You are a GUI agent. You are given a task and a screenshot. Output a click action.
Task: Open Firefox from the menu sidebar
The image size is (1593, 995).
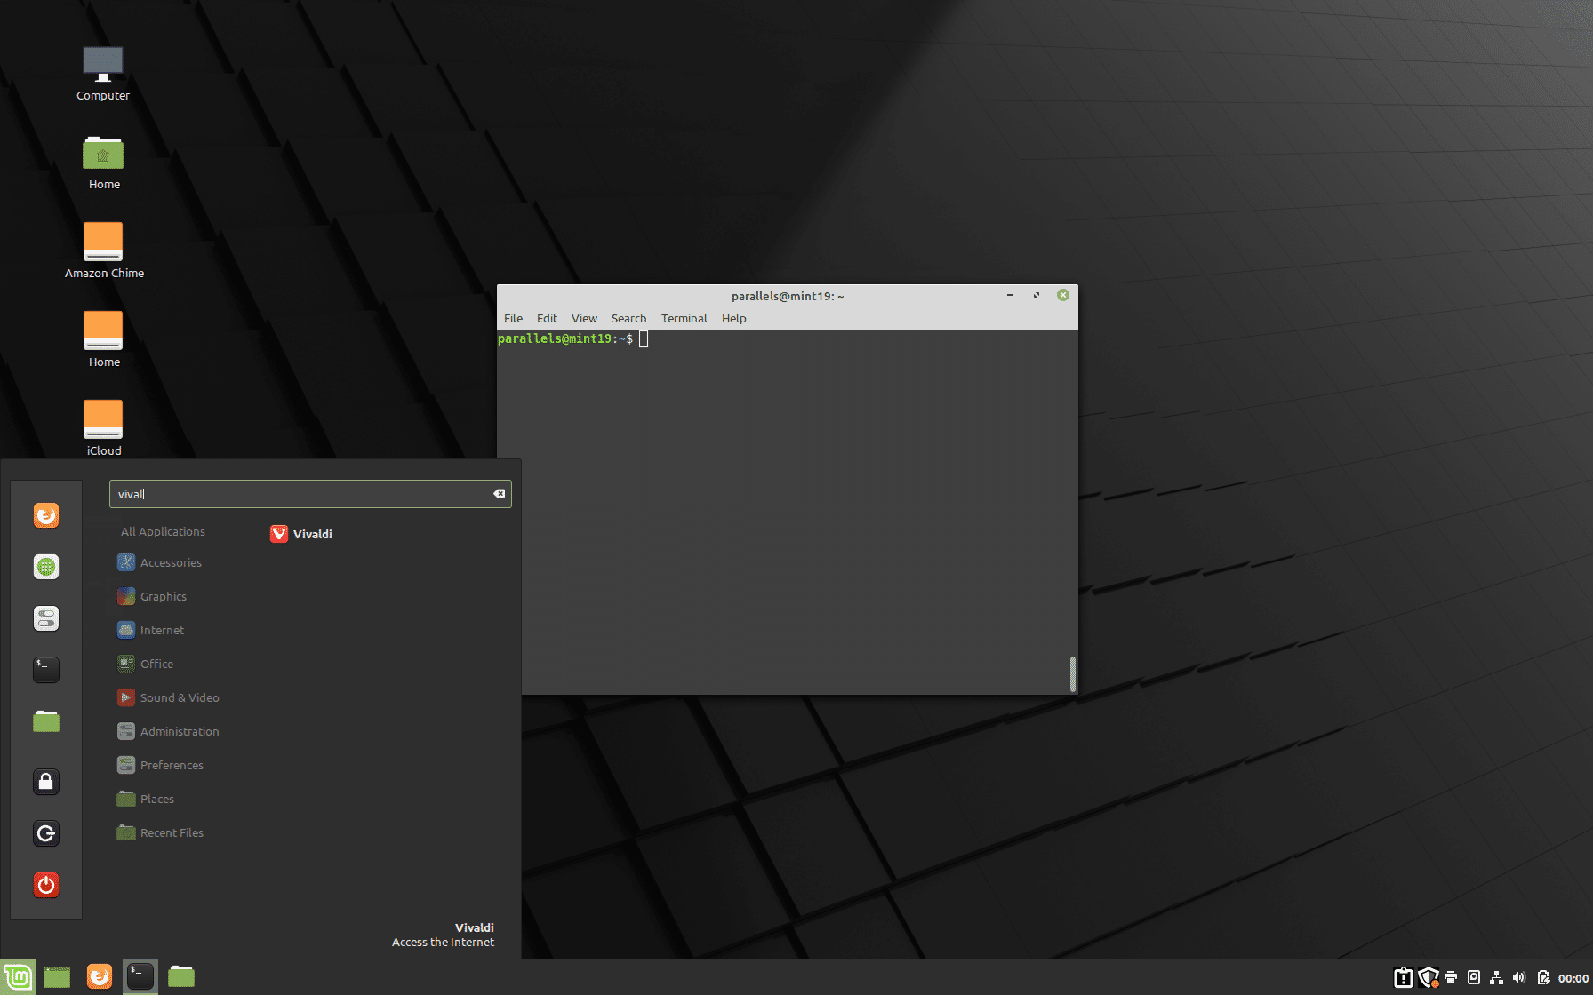45,515
